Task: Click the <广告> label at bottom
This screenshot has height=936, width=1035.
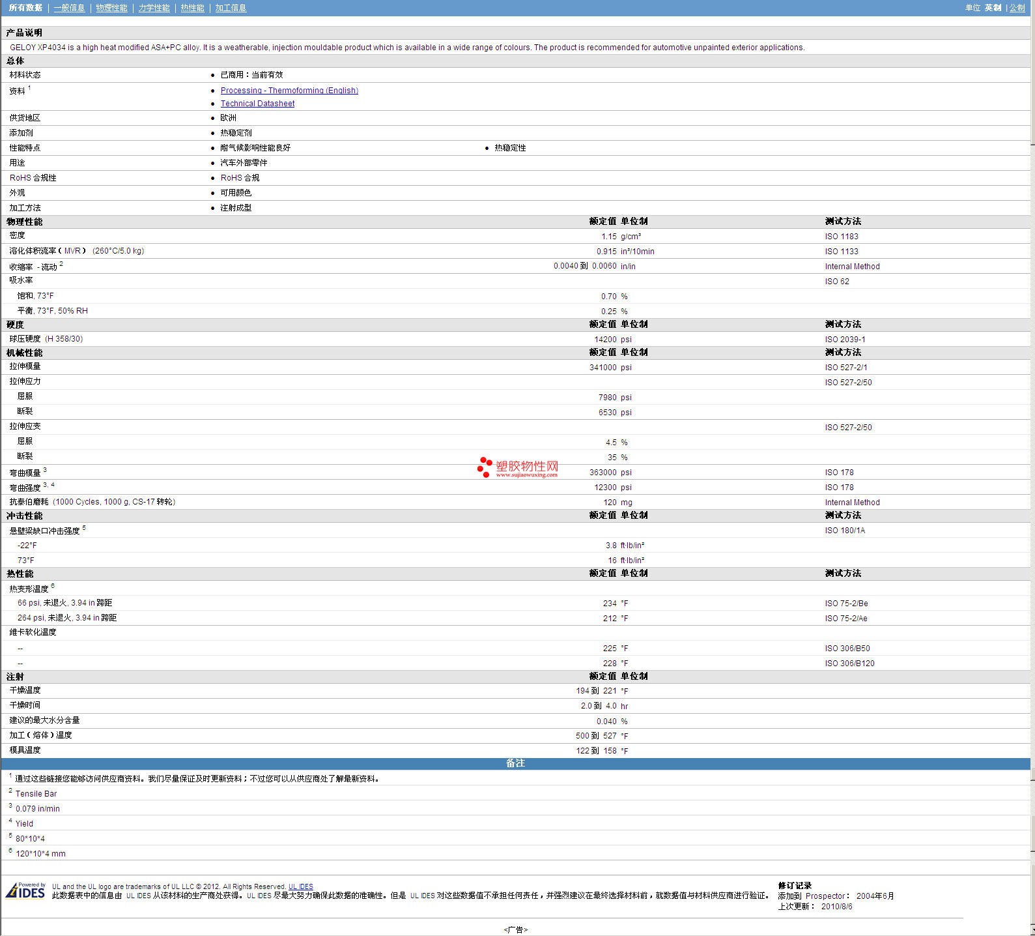Action: tap(515, 930)
